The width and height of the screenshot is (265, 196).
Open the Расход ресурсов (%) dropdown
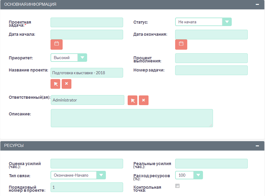(x=189, y=175)
